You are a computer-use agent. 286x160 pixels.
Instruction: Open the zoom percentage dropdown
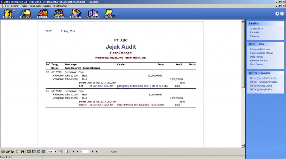pos(55,152)
